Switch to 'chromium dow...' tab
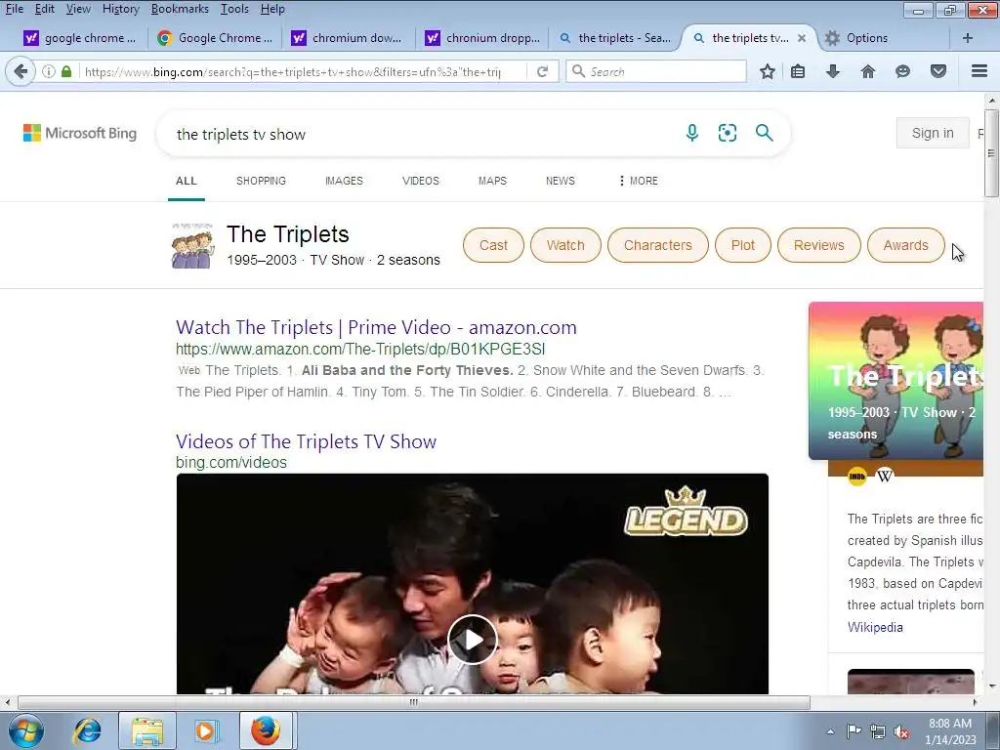This screenshot has height=750, width=1000. click(x=349, y=38)
